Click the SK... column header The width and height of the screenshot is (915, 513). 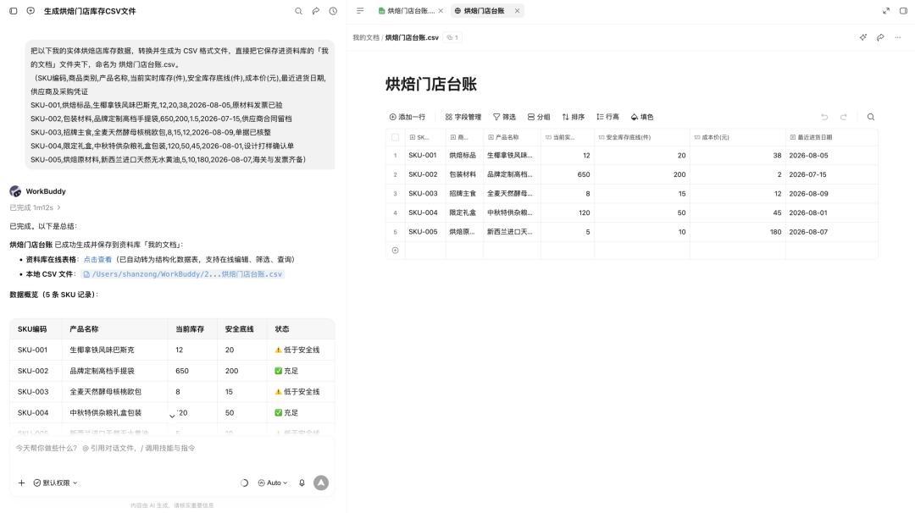point(424,138)
